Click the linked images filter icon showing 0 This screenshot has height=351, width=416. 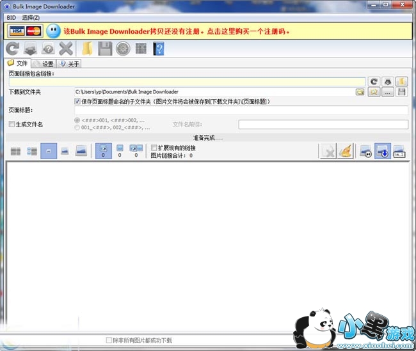coord(103,151)
